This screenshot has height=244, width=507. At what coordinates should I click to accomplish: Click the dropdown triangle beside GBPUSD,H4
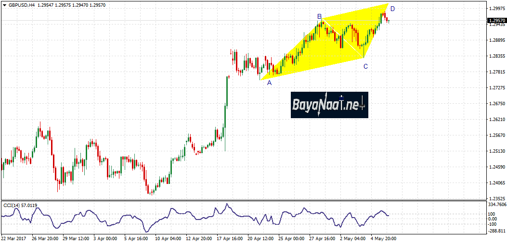coord(4,5)
